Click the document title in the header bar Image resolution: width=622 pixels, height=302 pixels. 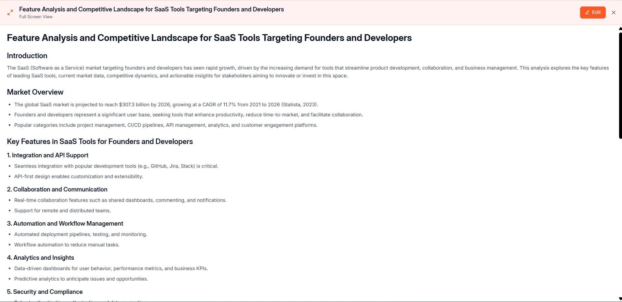pyautogui.click(x=151, y=9)
